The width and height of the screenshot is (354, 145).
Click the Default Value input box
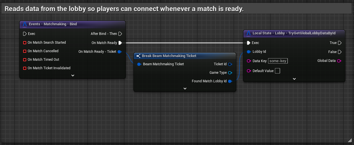pyautogui.click(x=277, y=71)
